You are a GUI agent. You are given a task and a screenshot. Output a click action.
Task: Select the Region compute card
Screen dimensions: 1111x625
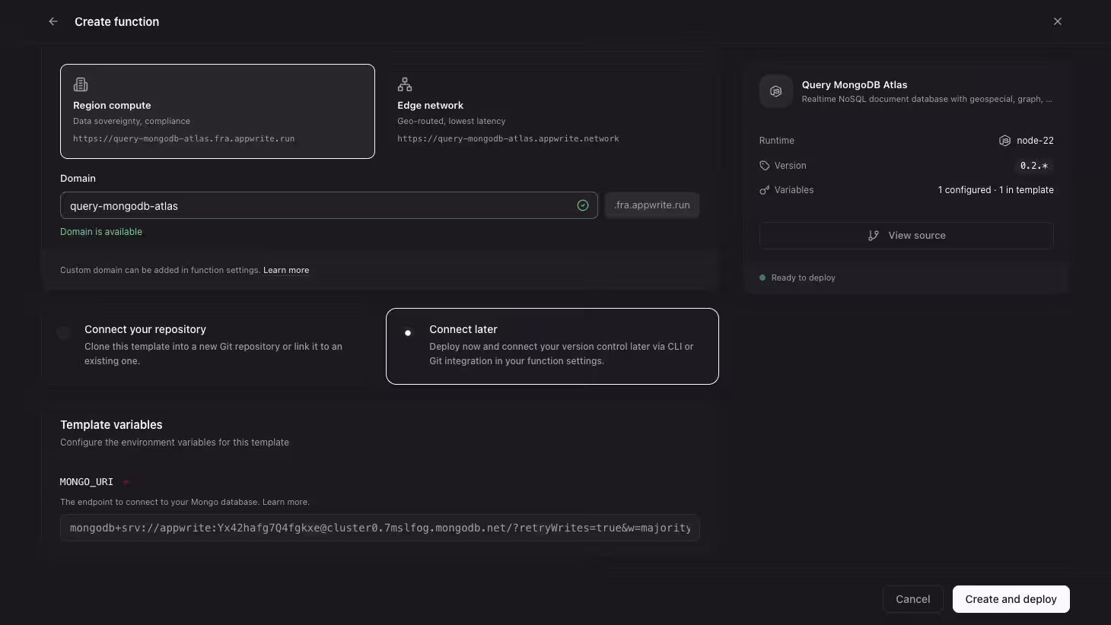(218, 111)
